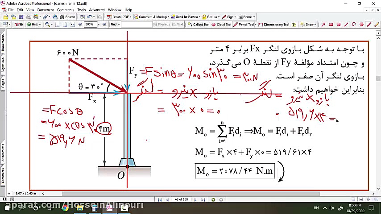Screen dimensions: 381x214
Task: Open the View menu
Action: pos(30,10)
